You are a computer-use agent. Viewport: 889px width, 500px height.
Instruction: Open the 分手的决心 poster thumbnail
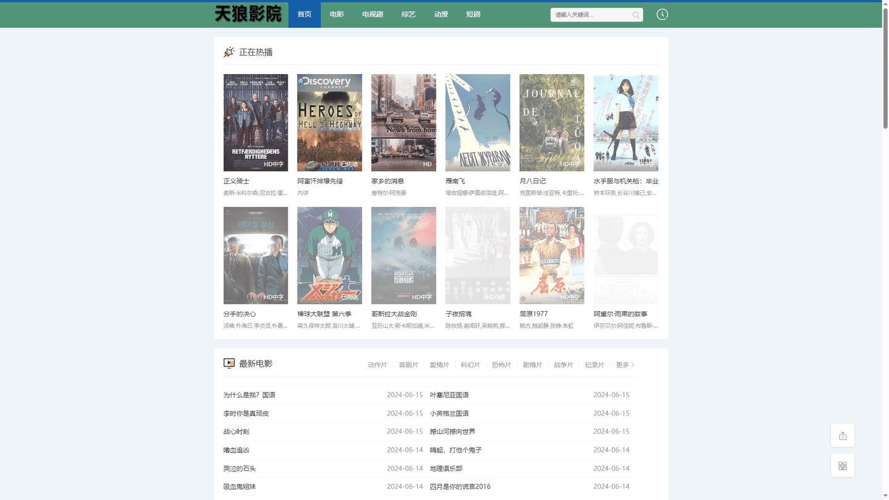[256, 256]
